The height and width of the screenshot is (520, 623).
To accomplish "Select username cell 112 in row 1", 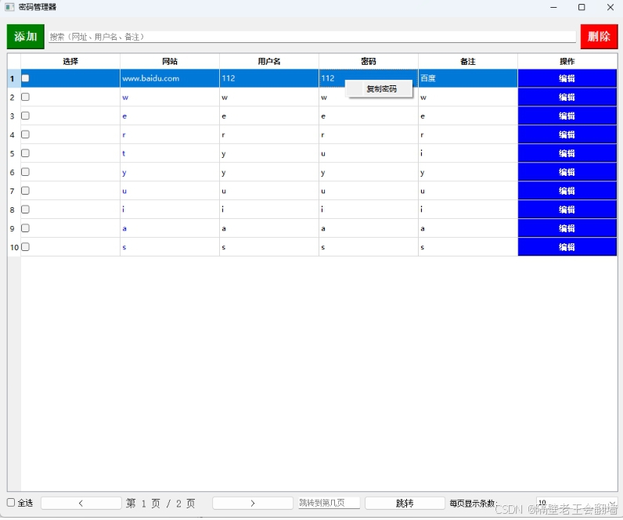I will click(x=269, y=78).
